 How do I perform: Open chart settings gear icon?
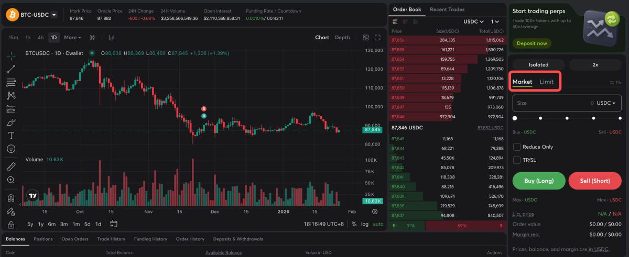pyautogui.click(x=375, y=211)
